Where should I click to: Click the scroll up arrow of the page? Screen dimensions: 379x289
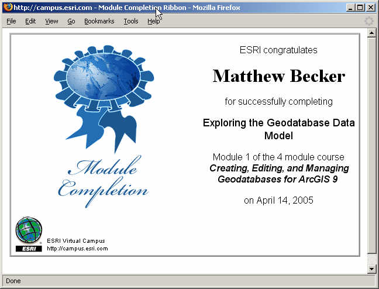coord(371,33)
